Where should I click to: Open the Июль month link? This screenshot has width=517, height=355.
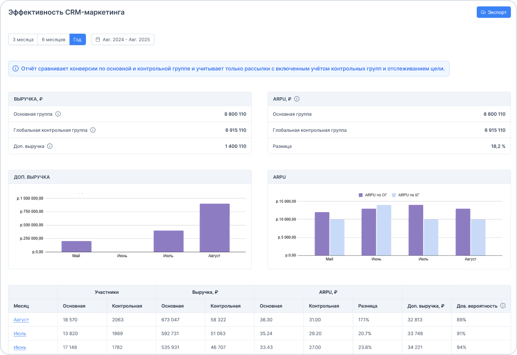(x=20, y=333)
